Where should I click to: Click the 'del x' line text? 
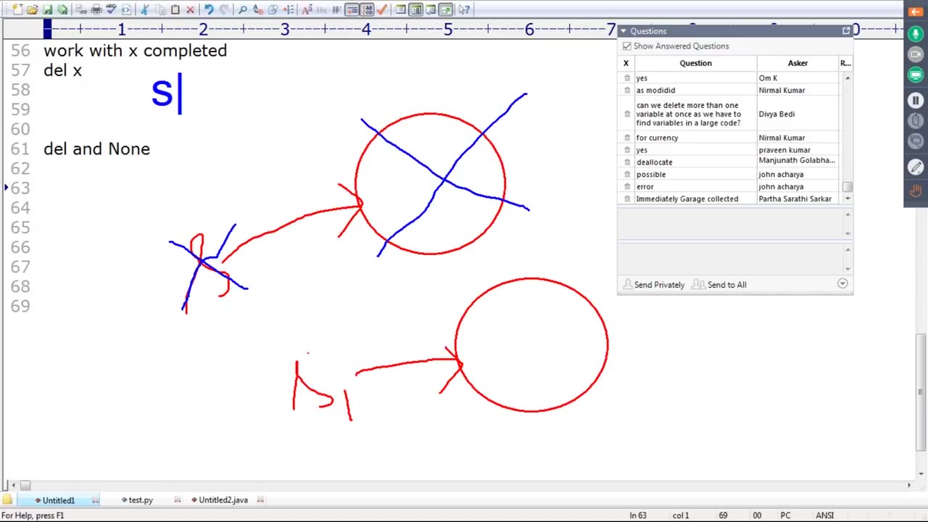(x=62, y=70)
